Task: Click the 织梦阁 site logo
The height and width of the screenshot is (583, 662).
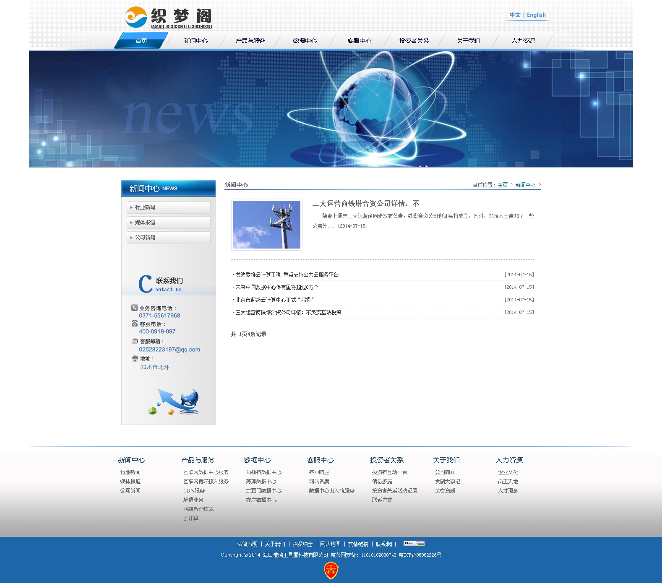Action: 169,18
